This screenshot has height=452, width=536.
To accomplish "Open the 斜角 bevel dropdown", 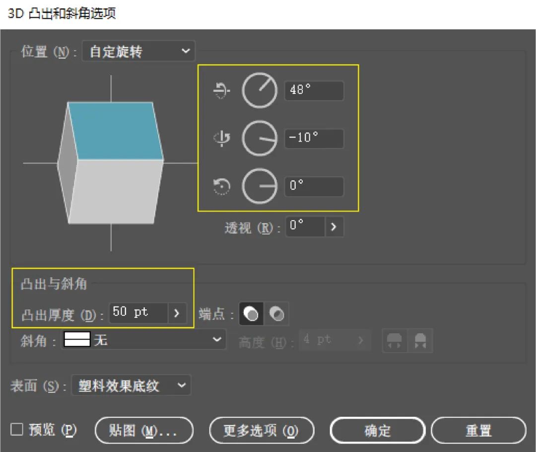I will [143, 339].
